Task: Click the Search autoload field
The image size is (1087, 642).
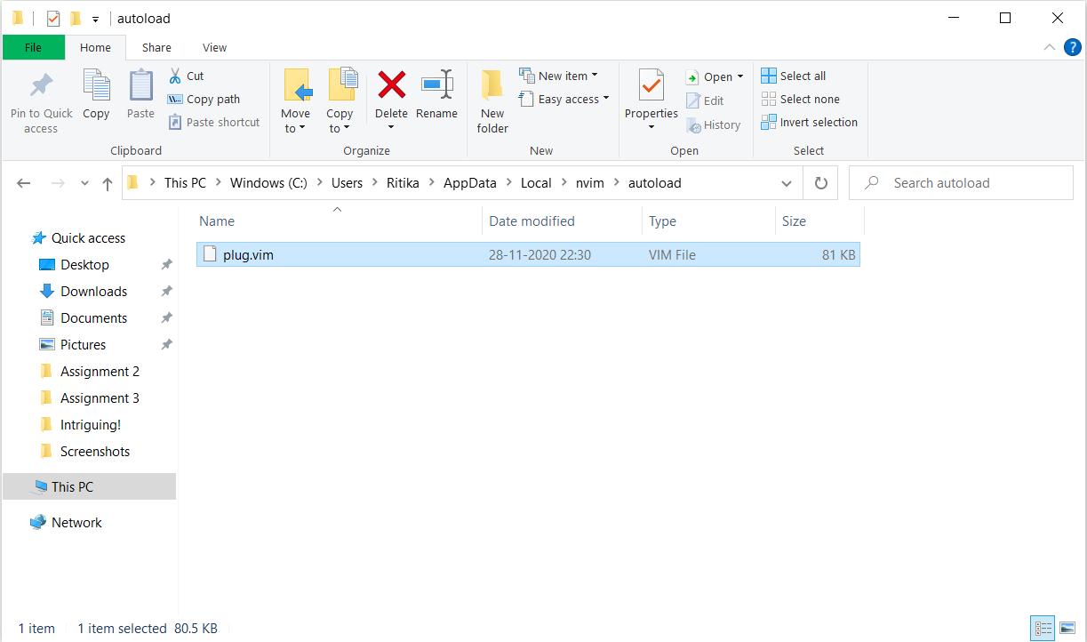Action: tap(961, 183)
